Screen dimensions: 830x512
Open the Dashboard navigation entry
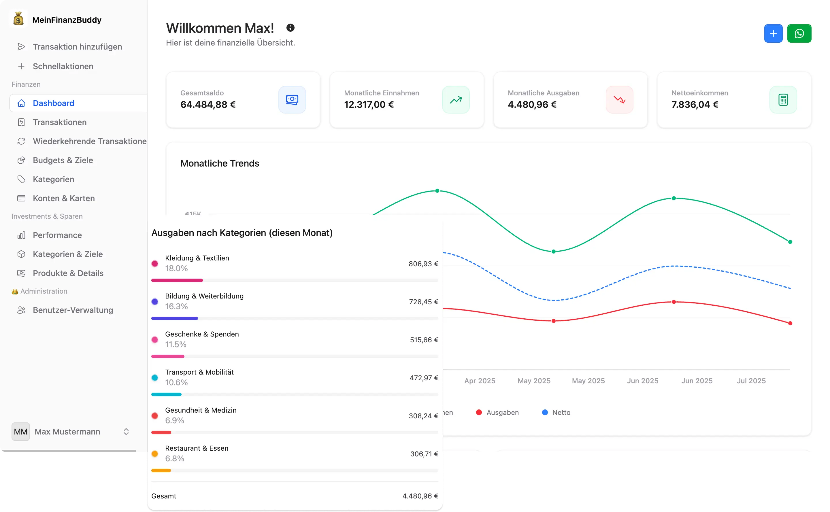coord(54,103)
